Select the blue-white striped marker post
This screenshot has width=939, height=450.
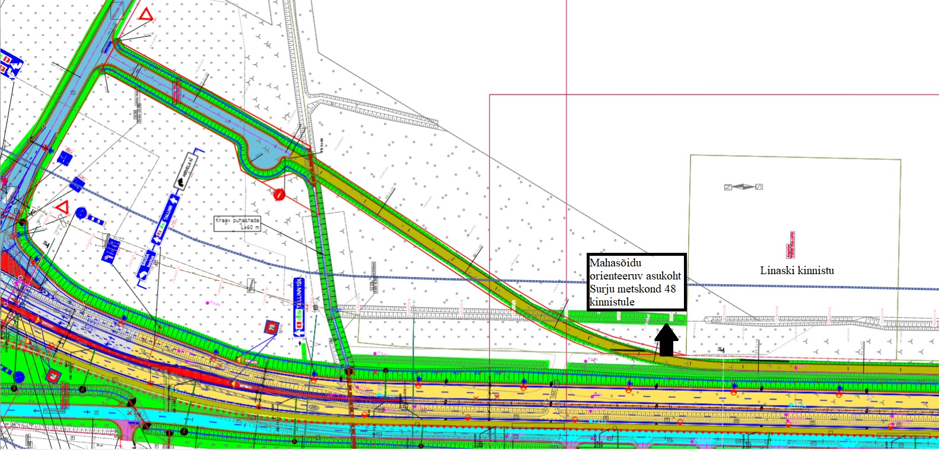pos(96,220)
